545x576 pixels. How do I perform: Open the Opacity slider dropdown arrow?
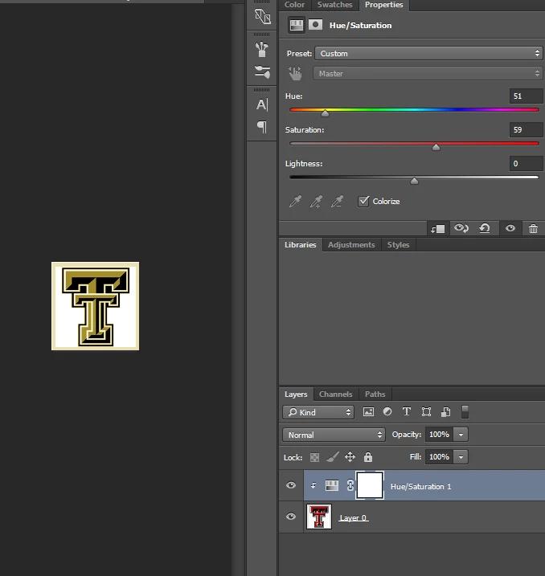coord(461,435)
